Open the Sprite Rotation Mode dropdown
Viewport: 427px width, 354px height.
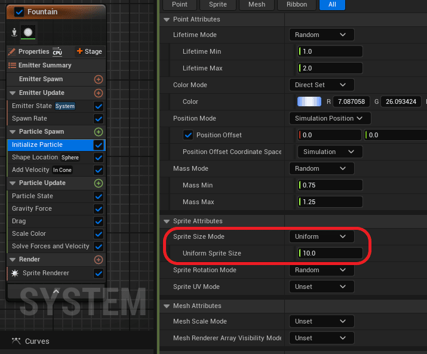coord(322,270)
